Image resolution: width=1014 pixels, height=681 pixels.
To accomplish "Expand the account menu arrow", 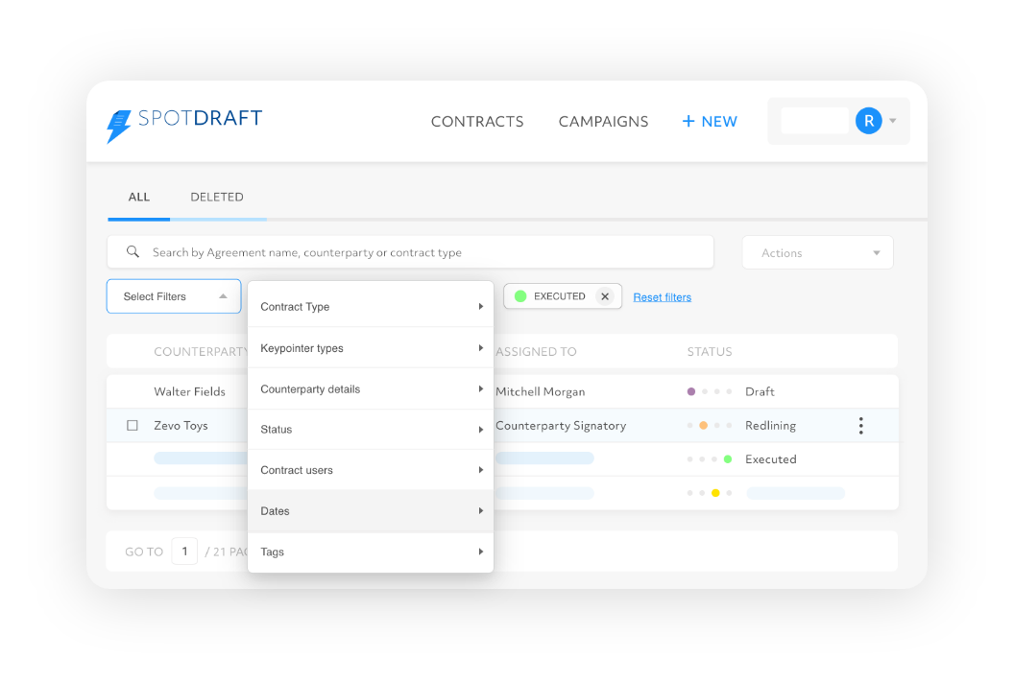I will pos(893,121).
